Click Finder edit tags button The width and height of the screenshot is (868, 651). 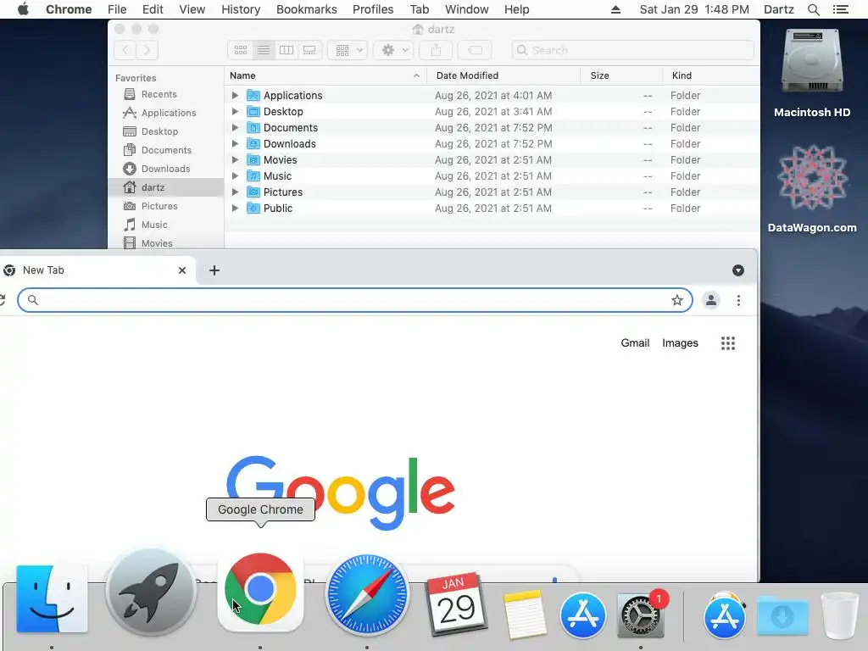click(475, 50)
